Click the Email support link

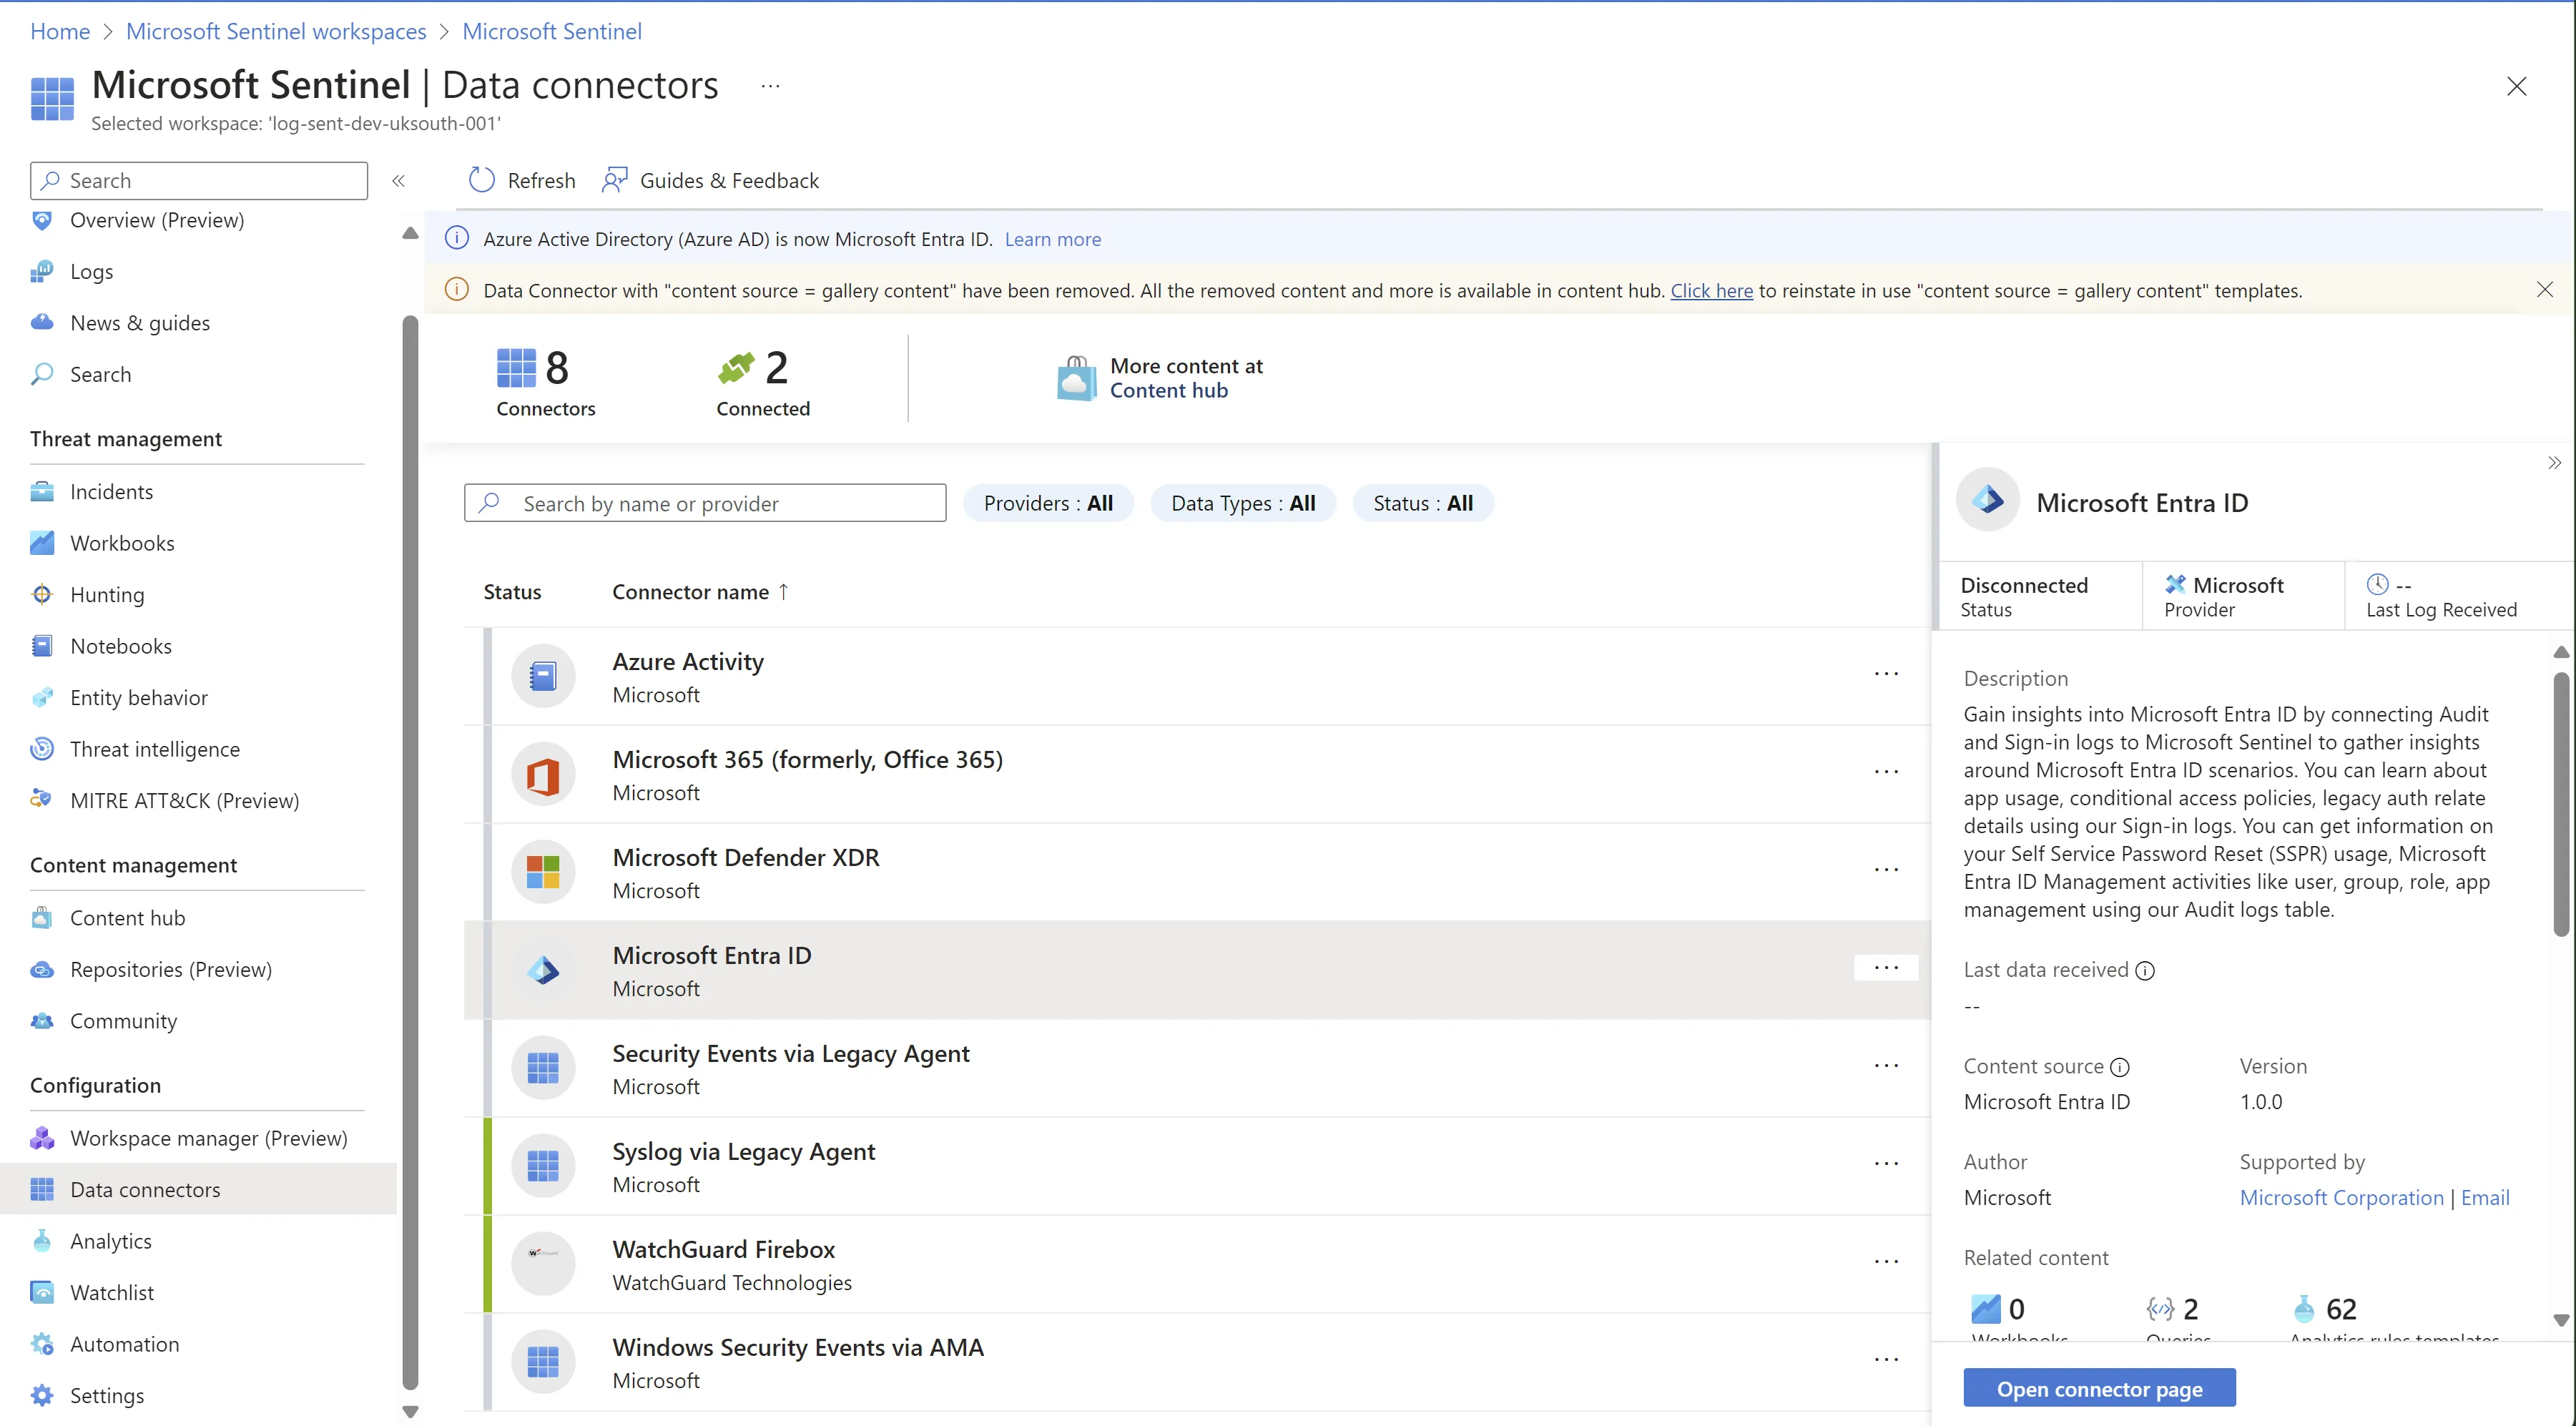tap(2485, 1197)
